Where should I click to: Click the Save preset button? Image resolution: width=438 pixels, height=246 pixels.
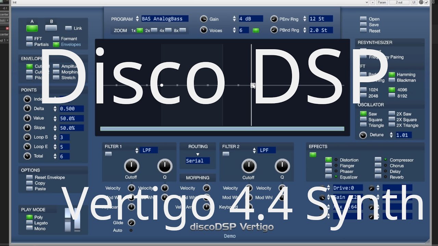363,25
